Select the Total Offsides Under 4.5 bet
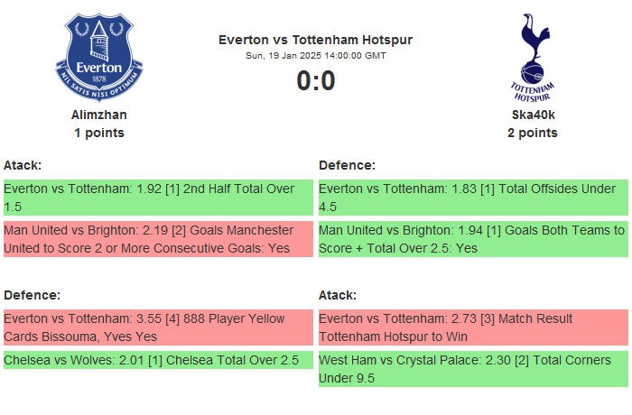Viewport: 632px width, 415px height. click(472, 198)
